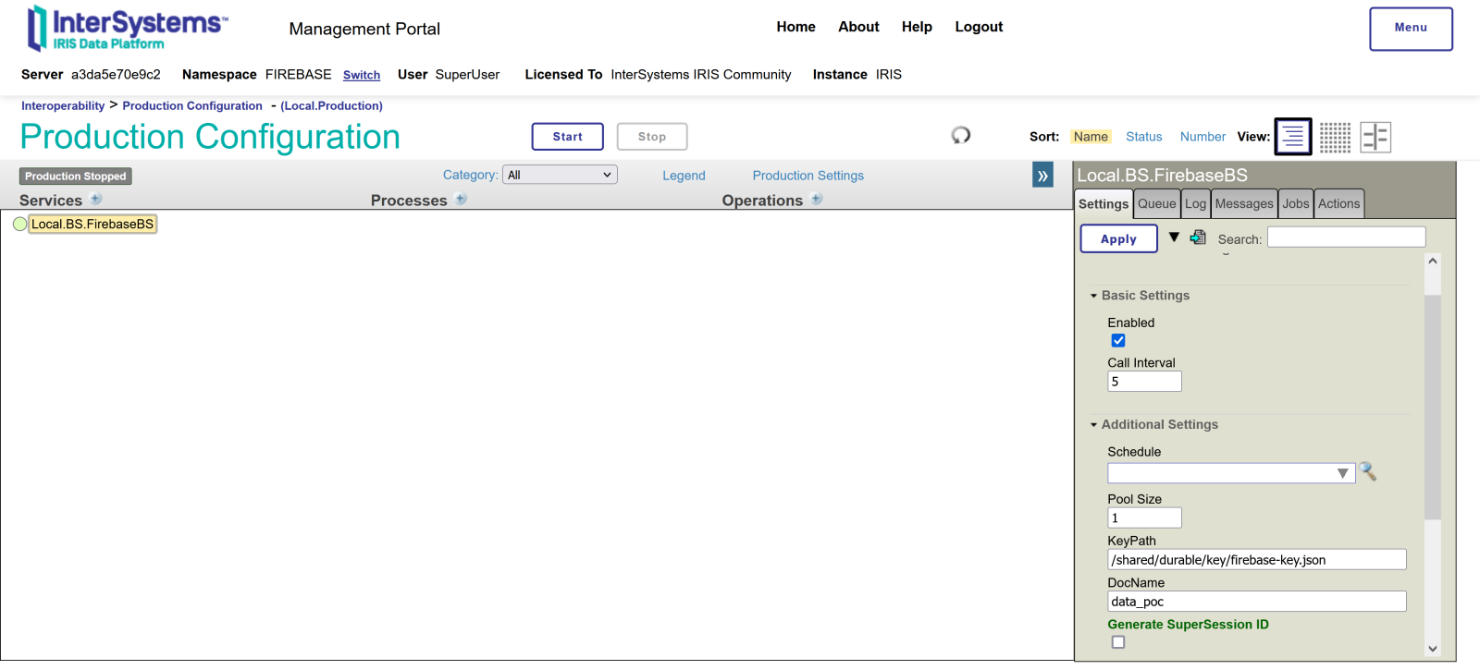The image size is (1480, 670).
Task: Open the Schedule dropdown list
Action: [1342, 473]
